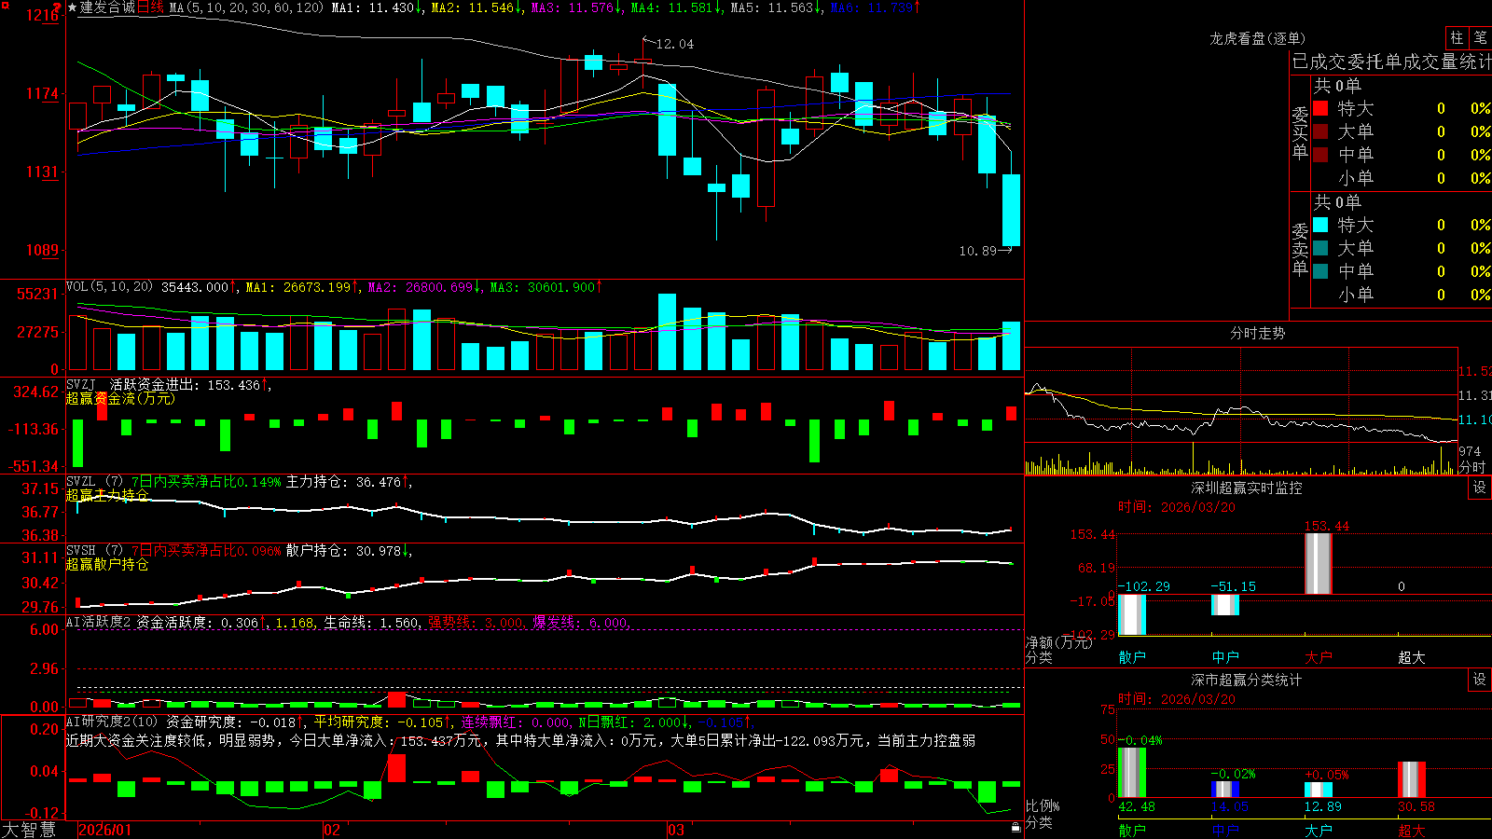Click the 强势线: 3.000 label
This screenshot has width=1492, height=839.
(477, 622)
